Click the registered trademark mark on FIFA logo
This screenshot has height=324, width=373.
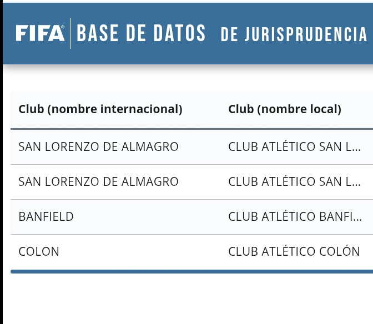pos(63,26)
